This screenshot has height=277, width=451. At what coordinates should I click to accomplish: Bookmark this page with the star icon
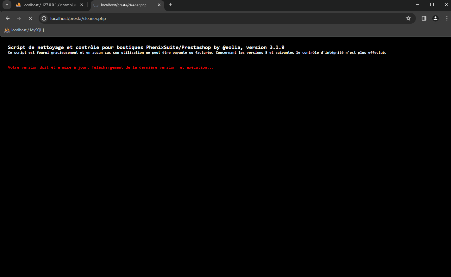click(408, 18)
